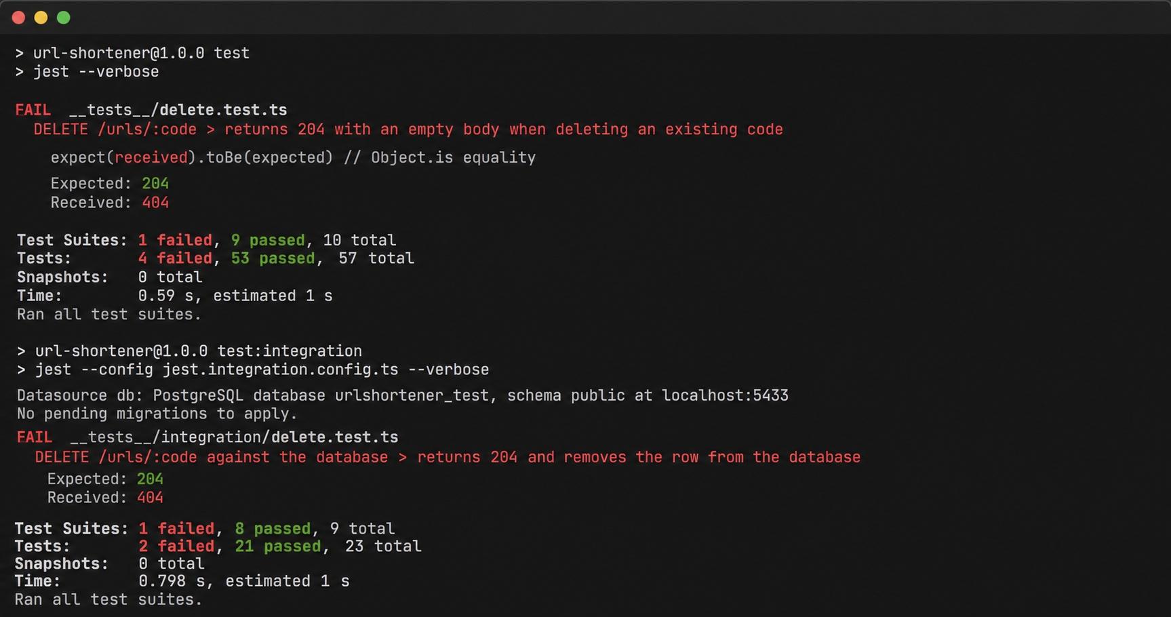Click 'removes the row from the database' test title
The height and width of the screenshot is (617, 1171).
(x=448, y=457)
